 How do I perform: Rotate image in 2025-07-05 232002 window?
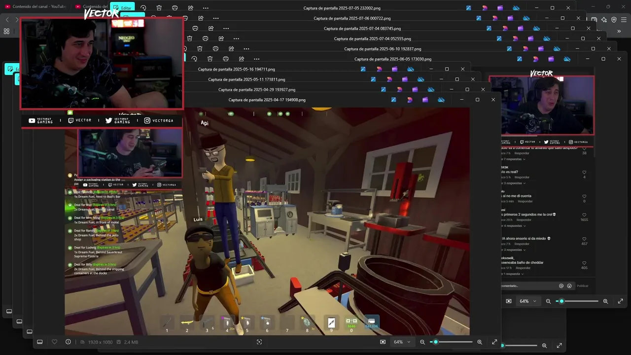click(x=143, y=8)
